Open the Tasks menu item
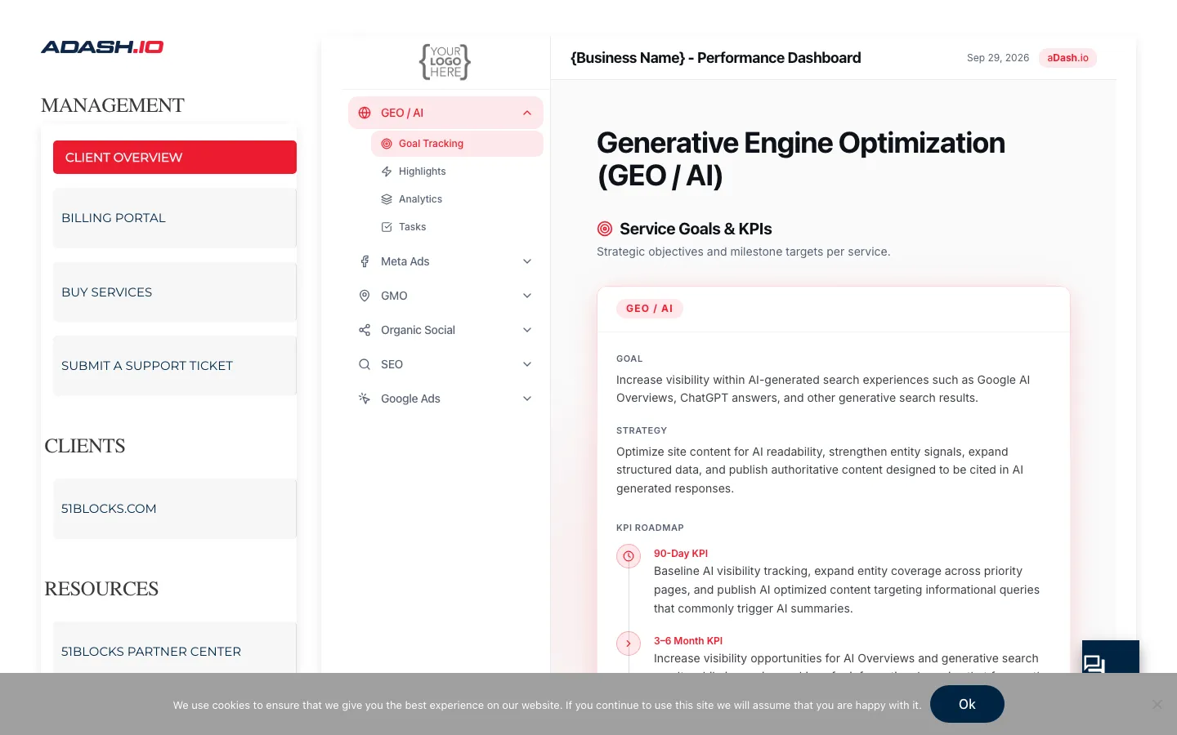 click(457, 227)
